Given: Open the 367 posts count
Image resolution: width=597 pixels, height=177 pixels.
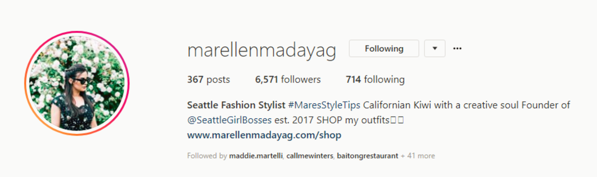Looking at the screenshot, I should (x=208, y=80).
